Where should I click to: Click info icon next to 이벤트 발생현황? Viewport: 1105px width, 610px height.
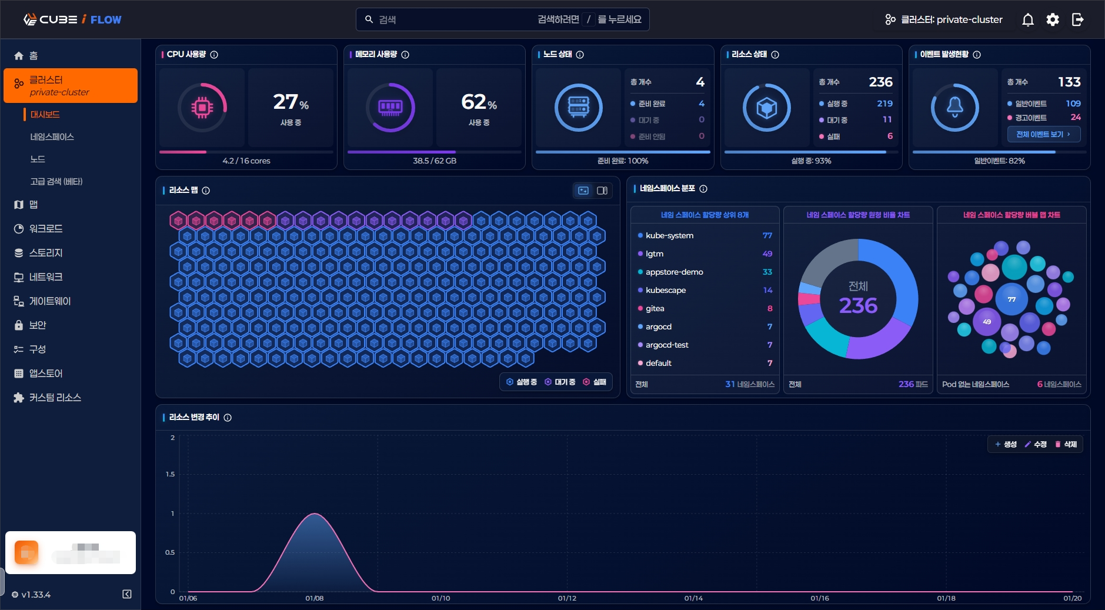point(977,55)
